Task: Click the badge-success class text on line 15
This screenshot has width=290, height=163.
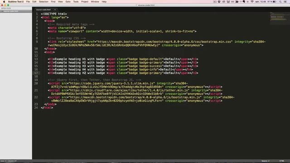Action: [x=150, y=66]
